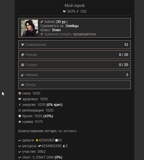Click the skills icon beside Навыки
144x160 pixels.
point(22,75)
